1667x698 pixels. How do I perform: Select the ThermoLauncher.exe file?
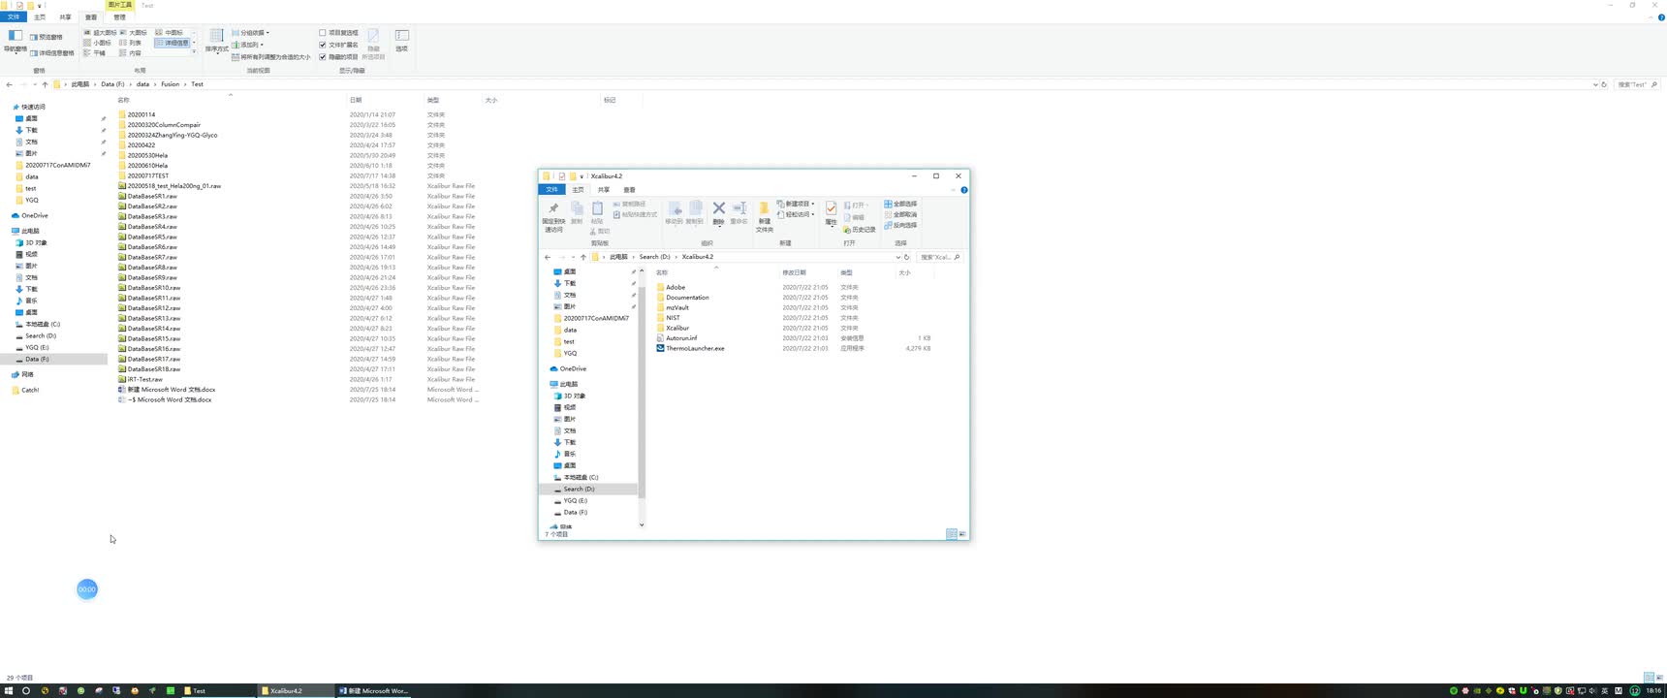(695, 348)
